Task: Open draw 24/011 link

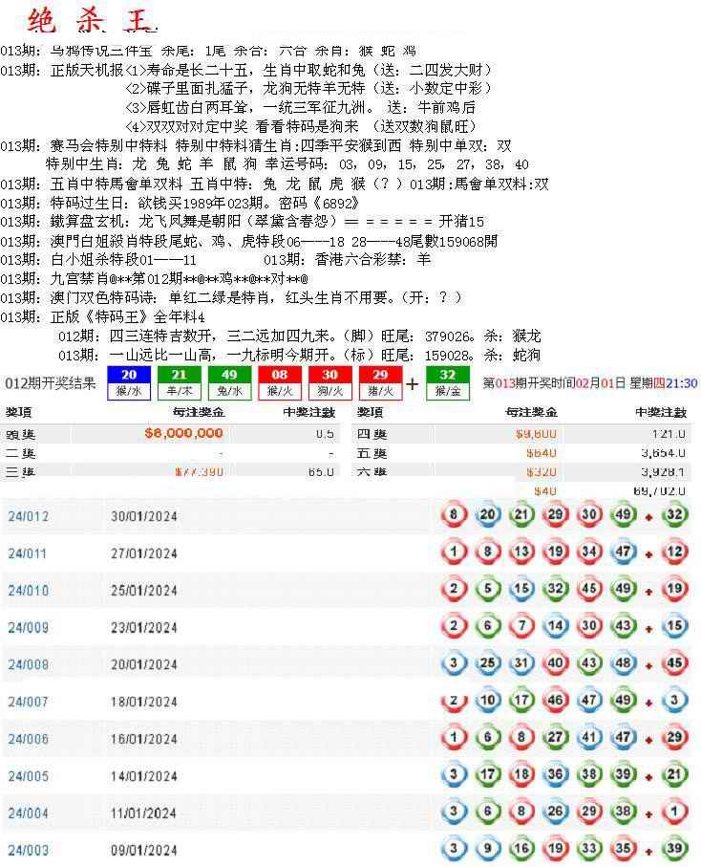Action: pyautogui.click(x=28, y=553)
